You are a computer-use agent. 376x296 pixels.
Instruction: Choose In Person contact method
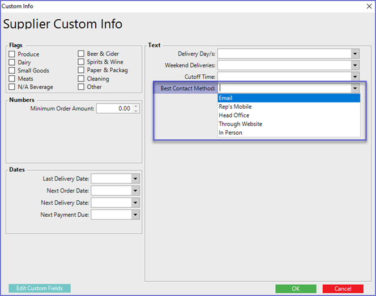tap(289, 132)
